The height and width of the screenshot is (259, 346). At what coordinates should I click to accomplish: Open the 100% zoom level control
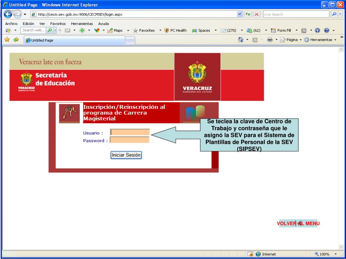point(326,254)
